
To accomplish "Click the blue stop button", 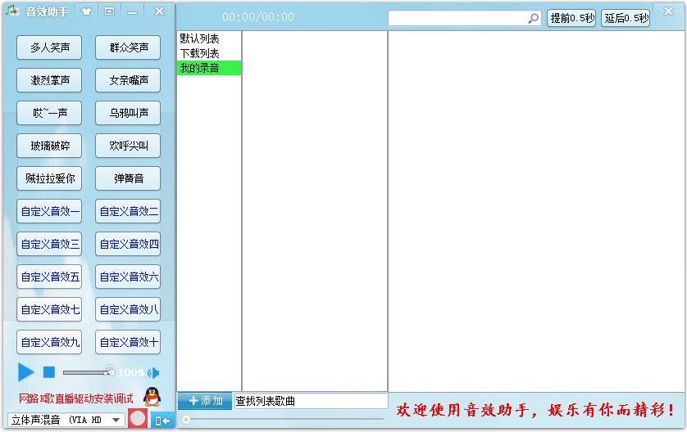I will tap(49, 372).
